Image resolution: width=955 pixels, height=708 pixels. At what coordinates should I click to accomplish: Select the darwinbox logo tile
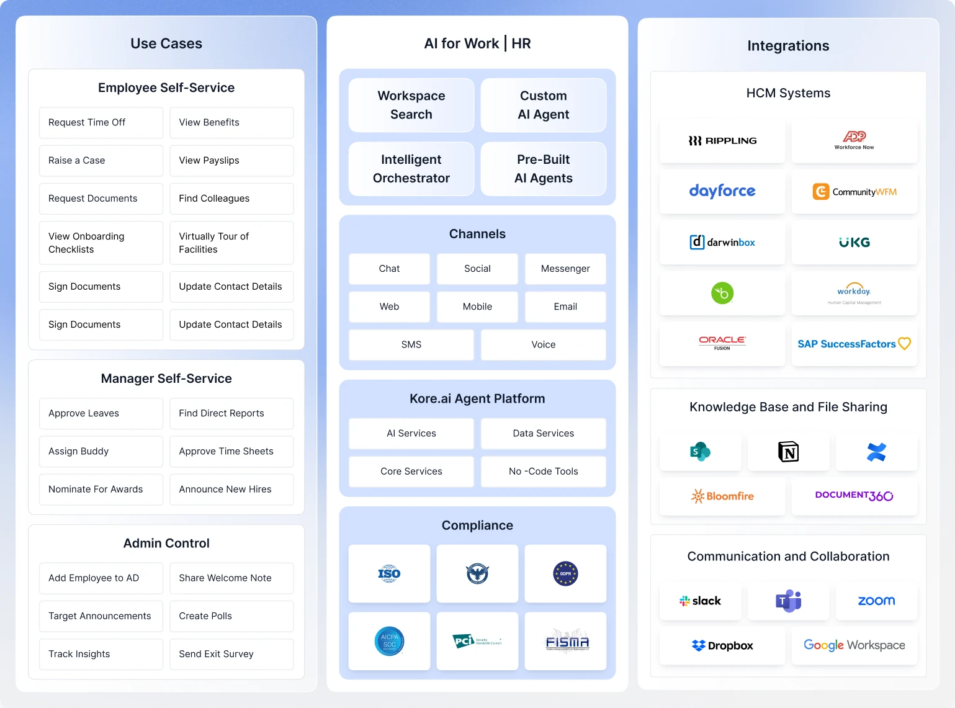[722, 242]
